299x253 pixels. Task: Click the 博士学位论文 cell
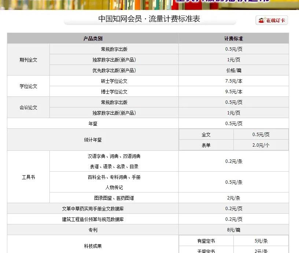pyautogui.click(x=114, y=92)
